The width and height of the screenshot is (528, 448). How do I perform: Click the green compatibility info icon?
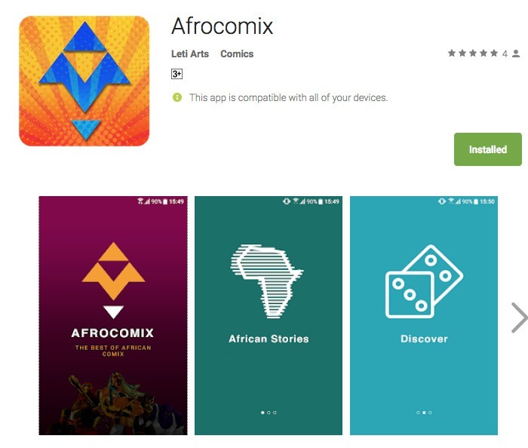(x=177, y=97)
